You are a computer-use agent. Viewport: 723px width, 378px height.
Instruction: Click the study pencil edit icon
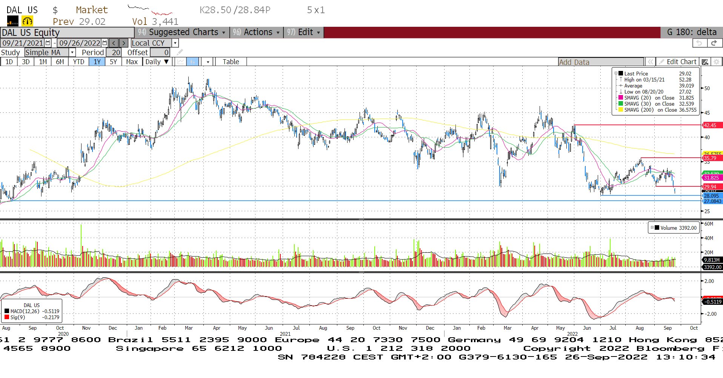(180, 52)
